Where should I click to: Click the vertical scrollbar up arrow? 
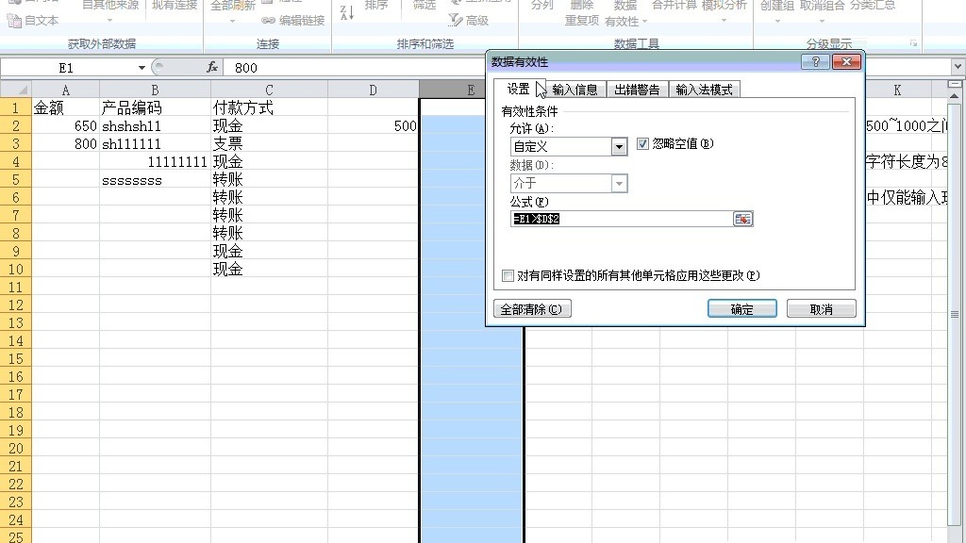click(955, 97)
